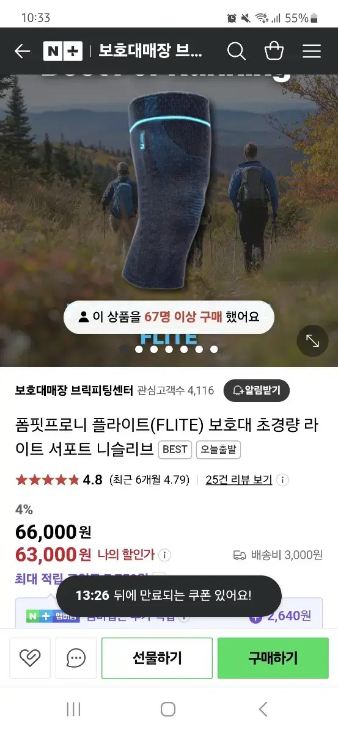
Task: Open the hamburger menu
Action: tap(312, 51)
